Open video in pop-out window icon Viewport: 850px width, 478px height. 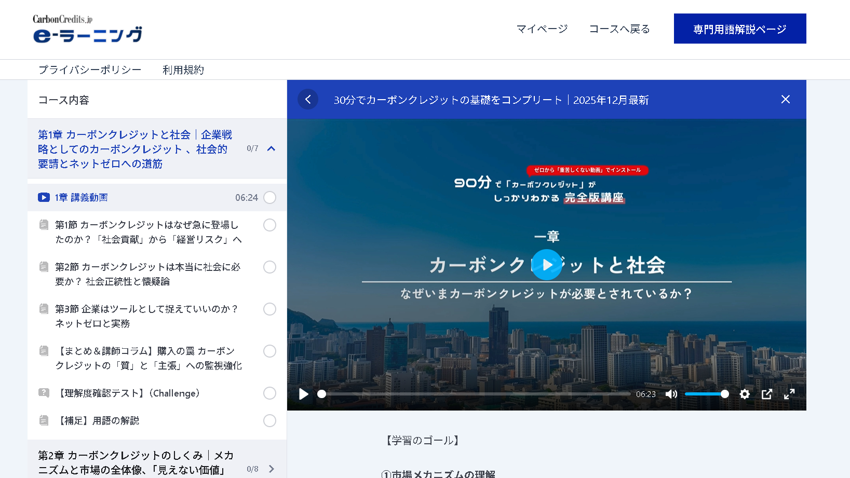(767, 394)
